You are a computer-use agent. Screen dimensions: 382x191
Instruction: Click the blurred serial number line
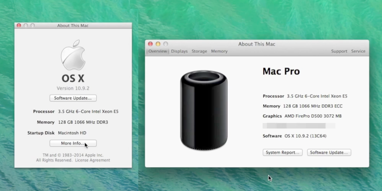tap(299, 126)
